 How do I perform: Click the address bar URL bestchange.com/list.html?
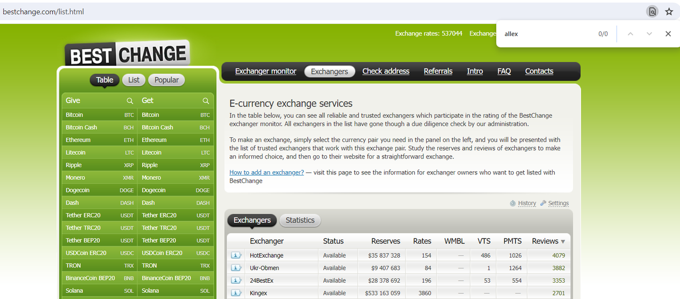[x=43, y=12]
